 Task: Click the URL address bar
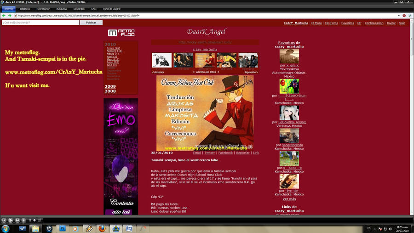(x=206, y=16)
